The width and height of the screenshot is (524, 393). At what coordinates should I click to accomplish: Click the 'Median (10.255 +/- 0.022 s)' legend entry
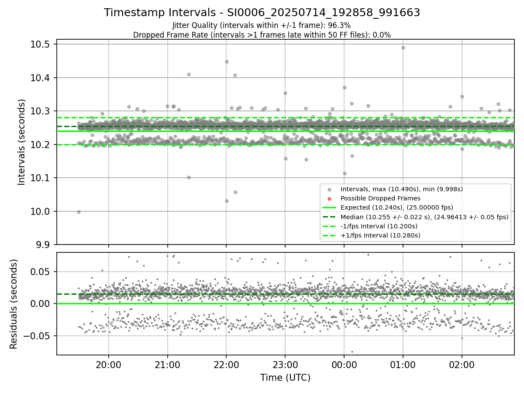point(424,217)
